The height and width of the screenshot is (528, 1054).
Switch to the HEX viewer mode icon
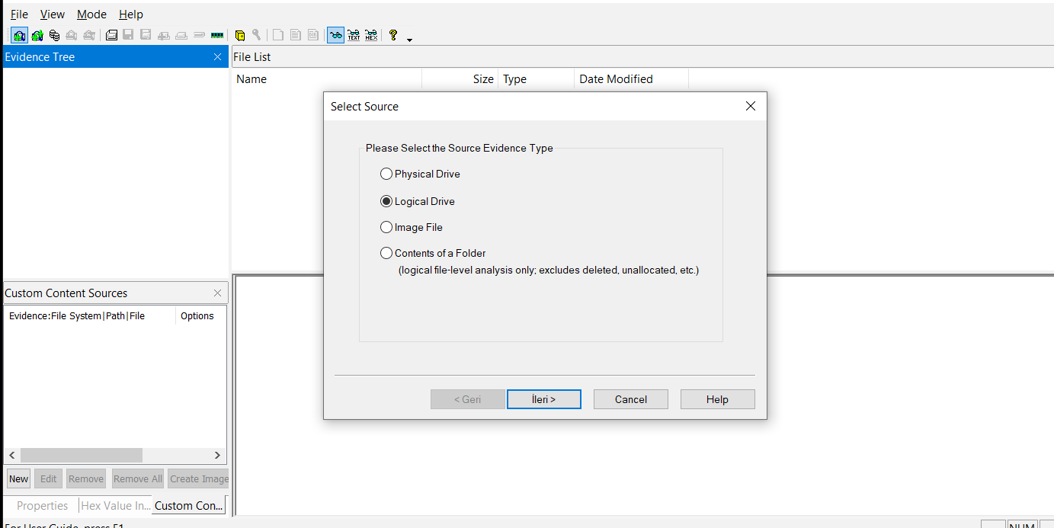point(371,35)
